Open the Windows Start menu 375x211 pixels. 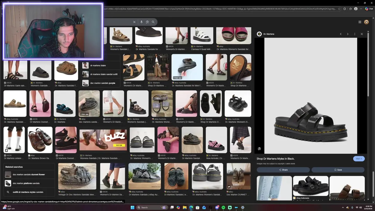132,207
